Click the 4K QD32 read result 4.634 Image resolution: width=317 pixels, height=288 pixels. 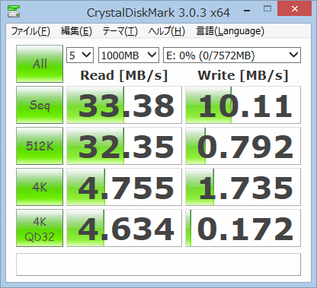124,228
